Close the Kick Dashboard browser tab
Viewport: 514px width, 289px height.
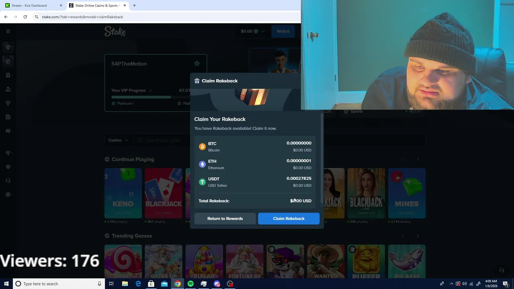(61, 6)
